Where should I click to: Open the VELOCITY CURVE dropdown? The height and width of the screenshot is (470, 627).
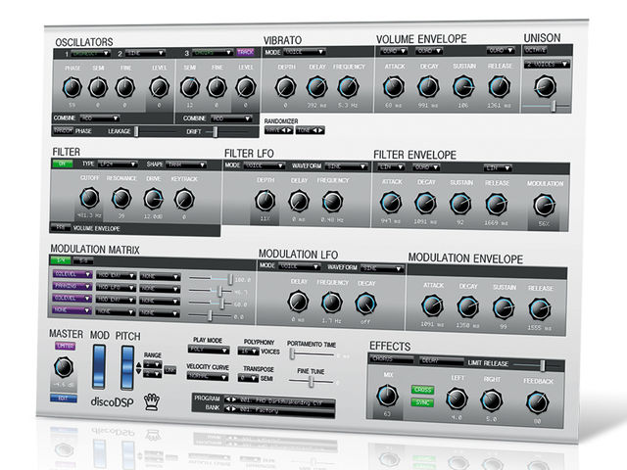point(208,376)
